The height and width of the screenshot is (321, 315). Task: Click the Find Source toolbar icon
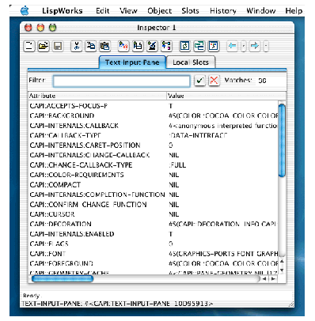tap(123, 46)
